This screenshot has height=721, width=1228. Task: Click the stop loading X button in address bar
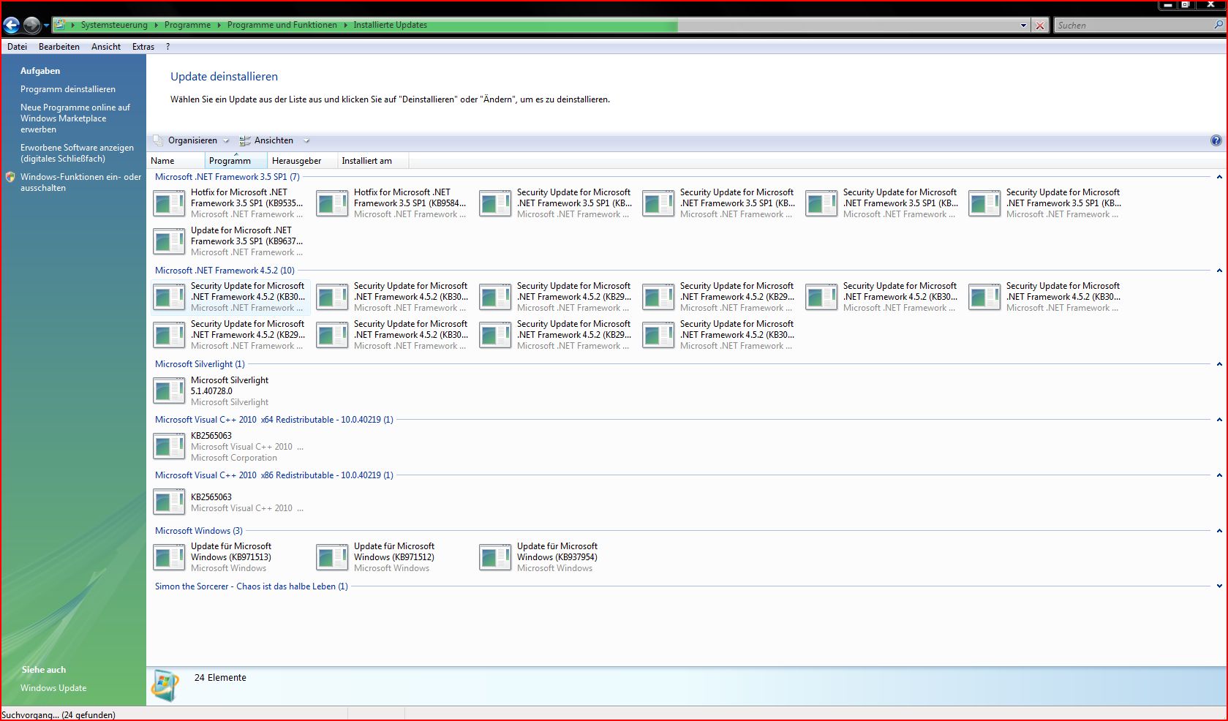(x=1039, y=26)
